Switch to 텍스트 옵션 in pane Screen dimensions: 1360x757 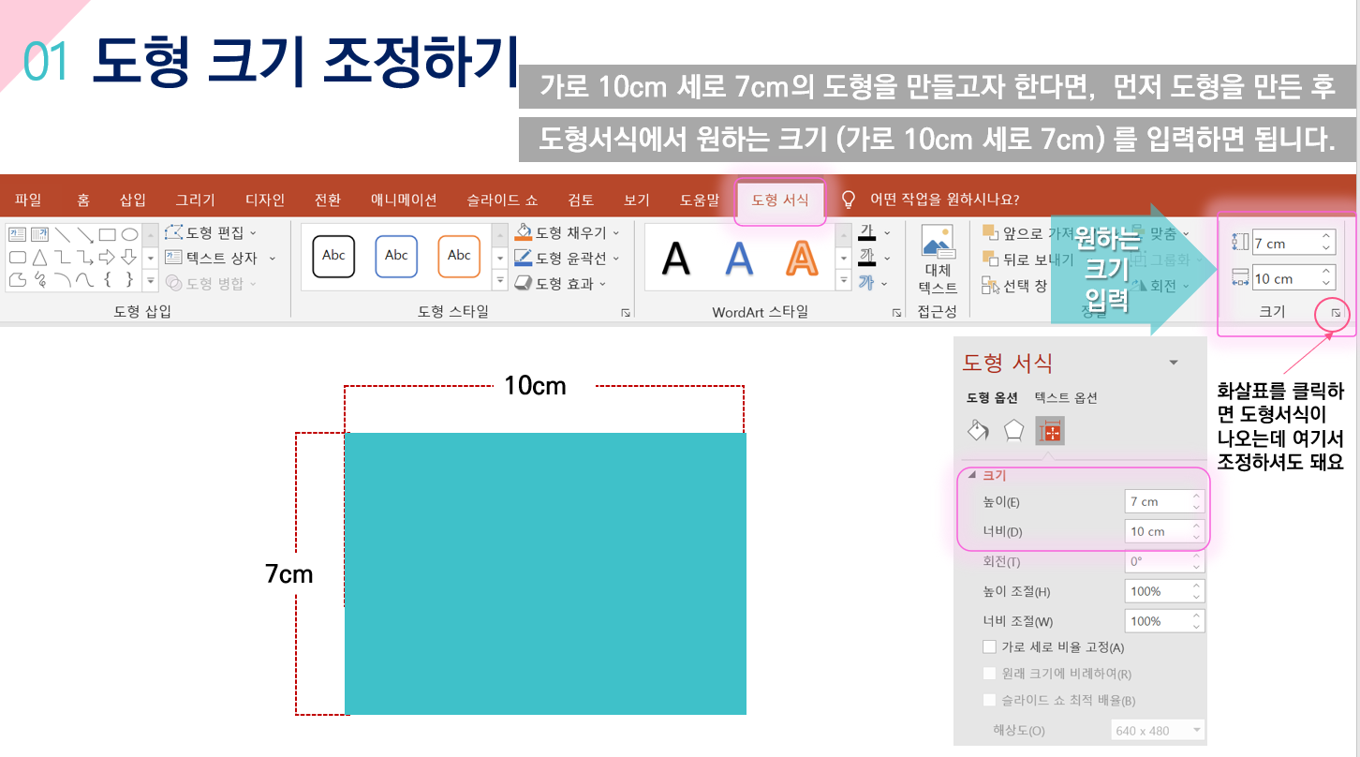click(1066, 397)
